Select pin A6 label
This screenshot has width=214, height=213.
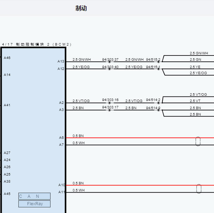(x=61, y=137)
